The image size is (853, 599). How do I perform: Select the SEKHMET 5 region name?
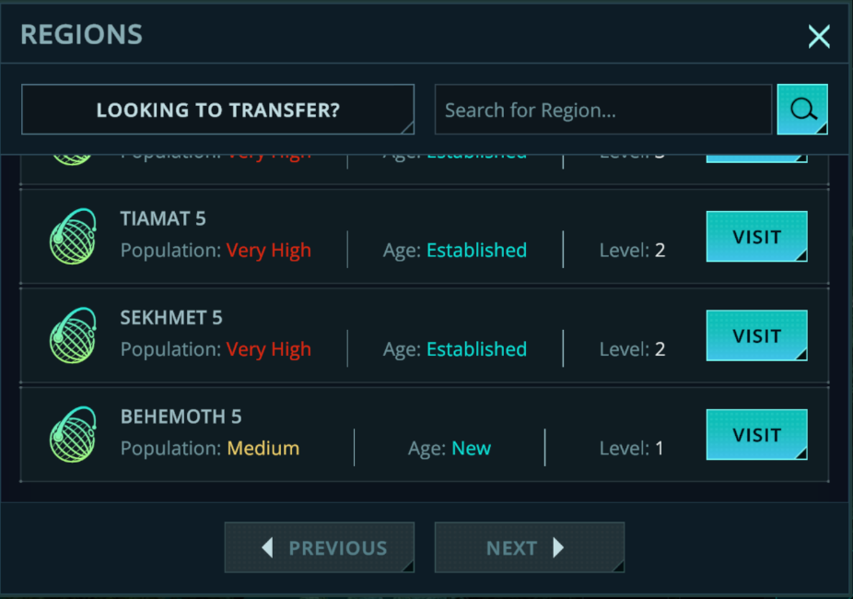click(171, 318)
